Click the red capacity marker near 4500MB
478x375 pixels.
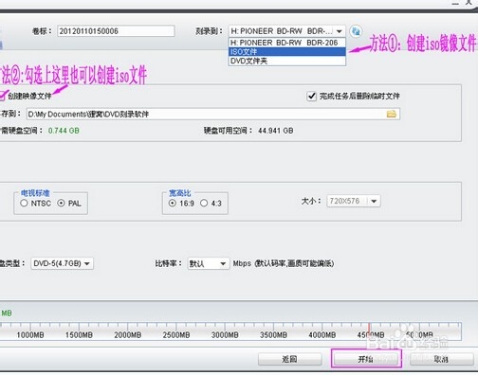(369, 328)
